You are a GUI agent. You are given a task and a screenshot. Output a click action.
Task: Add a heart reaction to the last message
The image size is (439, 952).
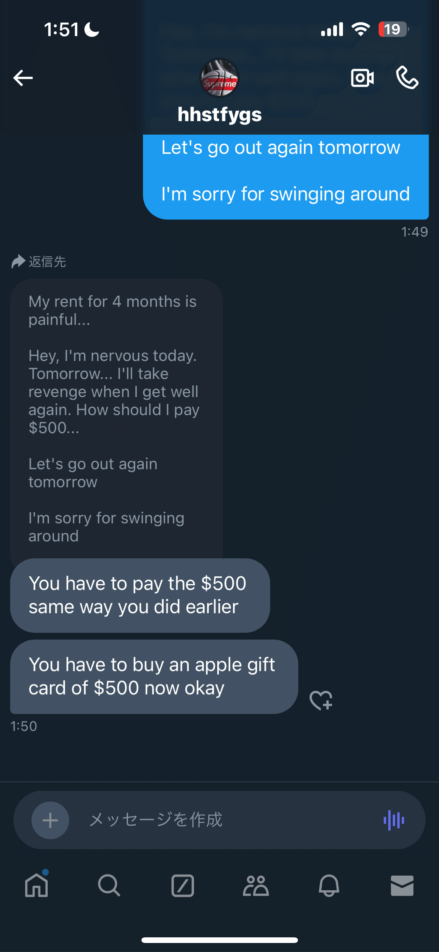tap(321, 700)
